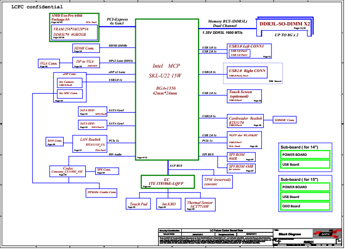345x249 pixels.
Task: Click the 'UP TO 8G x 2' text
Action: 287,35
